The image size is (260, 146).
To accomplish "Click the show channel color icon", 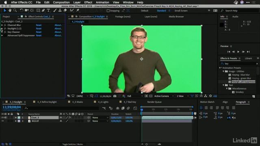I will click(x=123, y=96).
